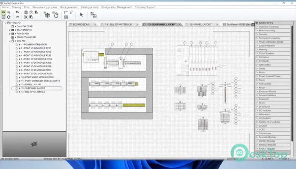This screenshot has width=296, height=169.
Task: Select 9 - POINT I/O DO MODULE R2S8 sheet
Action: [37, 74]
